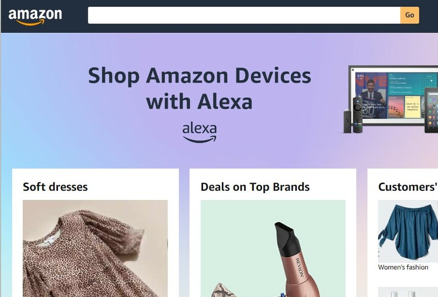The height and width of the screenshot is (297, 438).
Task: Click the Customers' card heading
Action: pyautogui.click(x=408, y=187)
